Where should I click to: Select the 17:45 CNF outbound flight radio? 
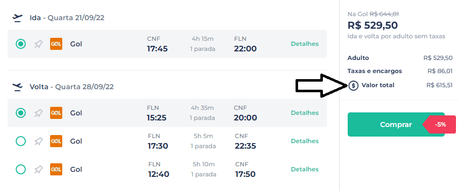(x=20, y=44)
